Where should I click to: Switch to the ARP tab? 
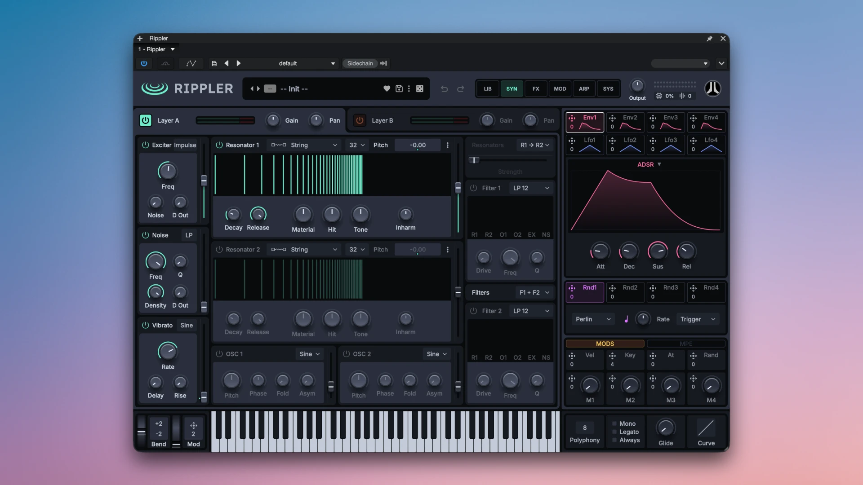pyautogui.click(x=584, y=88)
